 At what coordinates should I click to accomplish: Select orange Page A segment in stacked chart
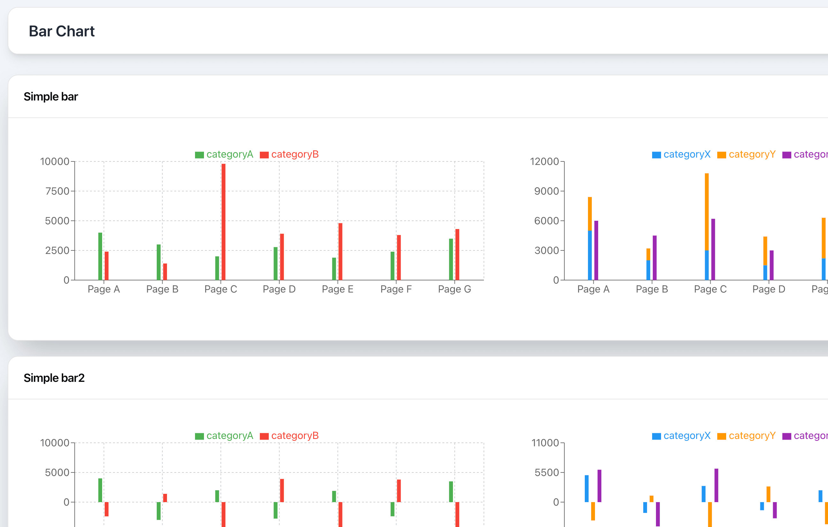pos(590,214)
